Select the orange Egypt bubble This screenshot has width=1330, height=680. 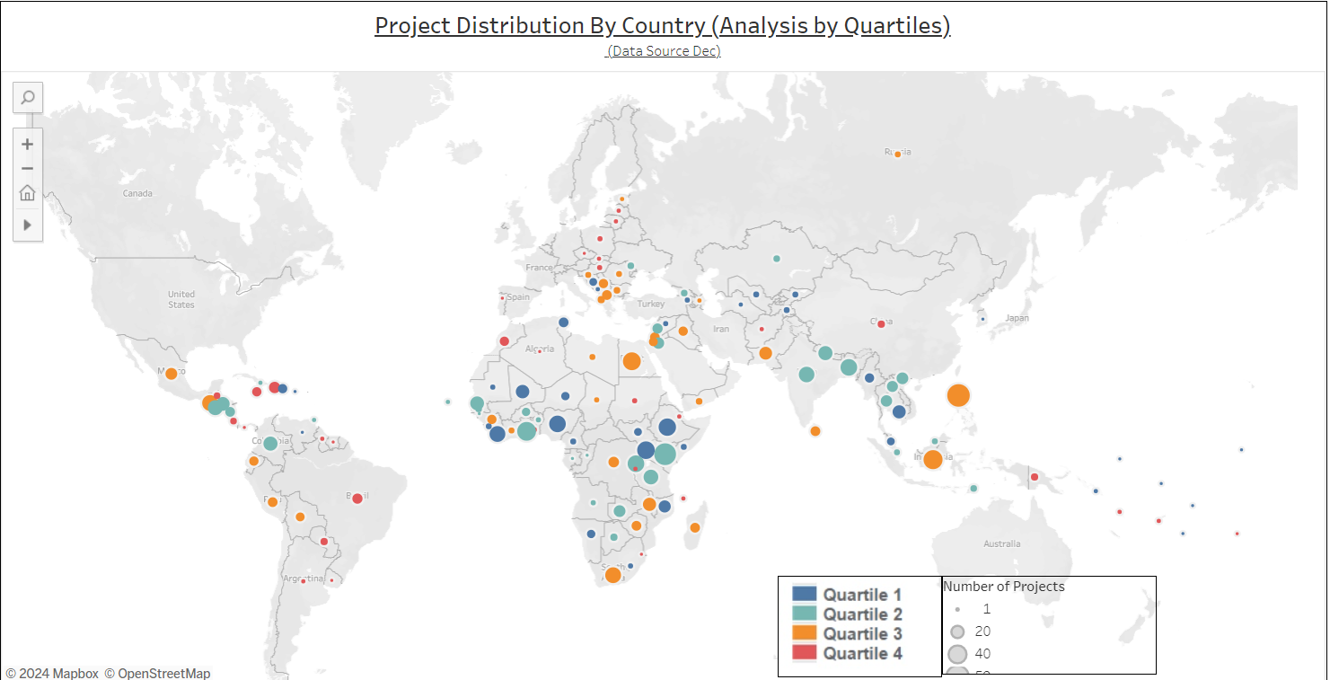pyautogui.click(x=631, y=361)
